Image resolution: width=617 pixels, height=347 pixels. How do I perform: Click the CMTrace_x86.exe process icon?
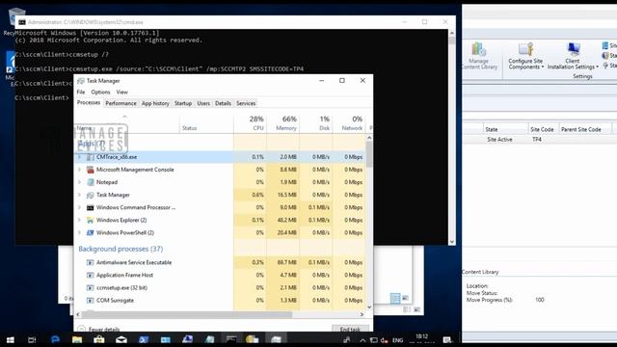pyautogui.click(x=90, y=157)
